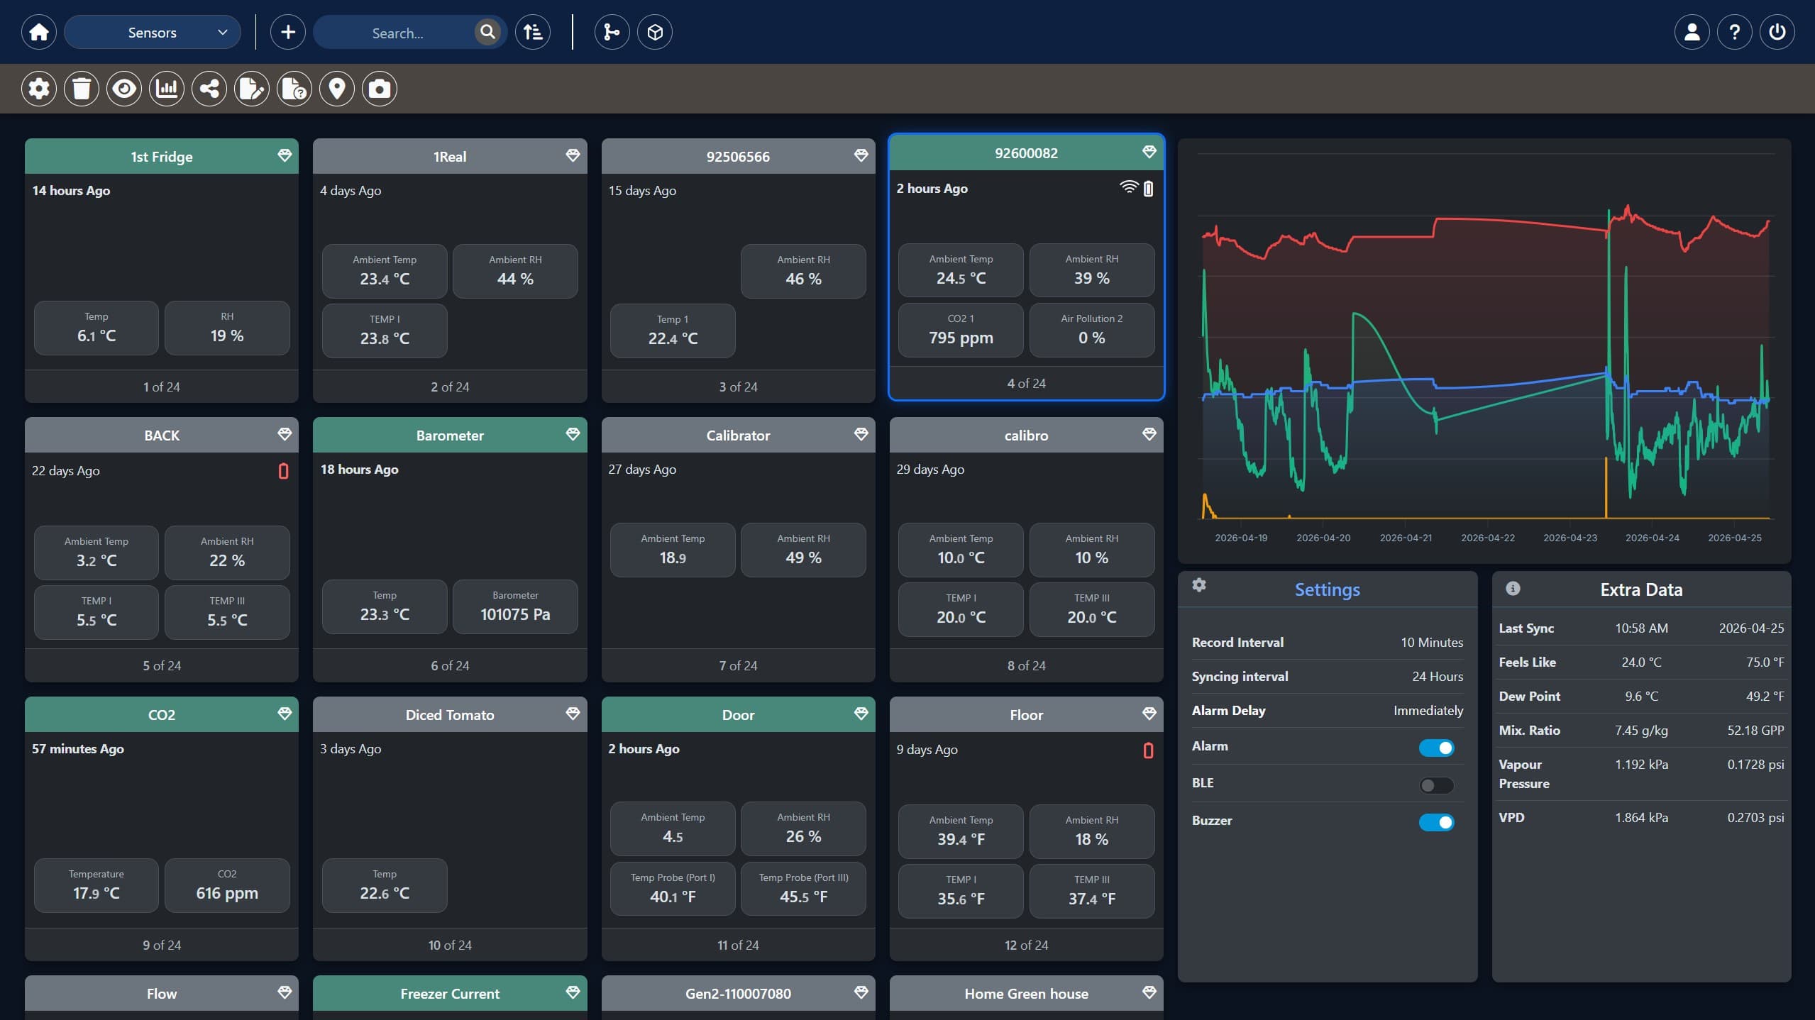The height and width of the screenshot is (1020, 1815).
Task: Select the Diced Tomato card header
Action: tap(450, 714)
